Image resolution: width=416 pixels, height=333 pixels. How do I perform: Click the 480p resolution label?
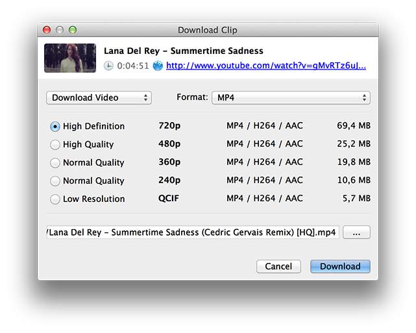pos(169,144)
